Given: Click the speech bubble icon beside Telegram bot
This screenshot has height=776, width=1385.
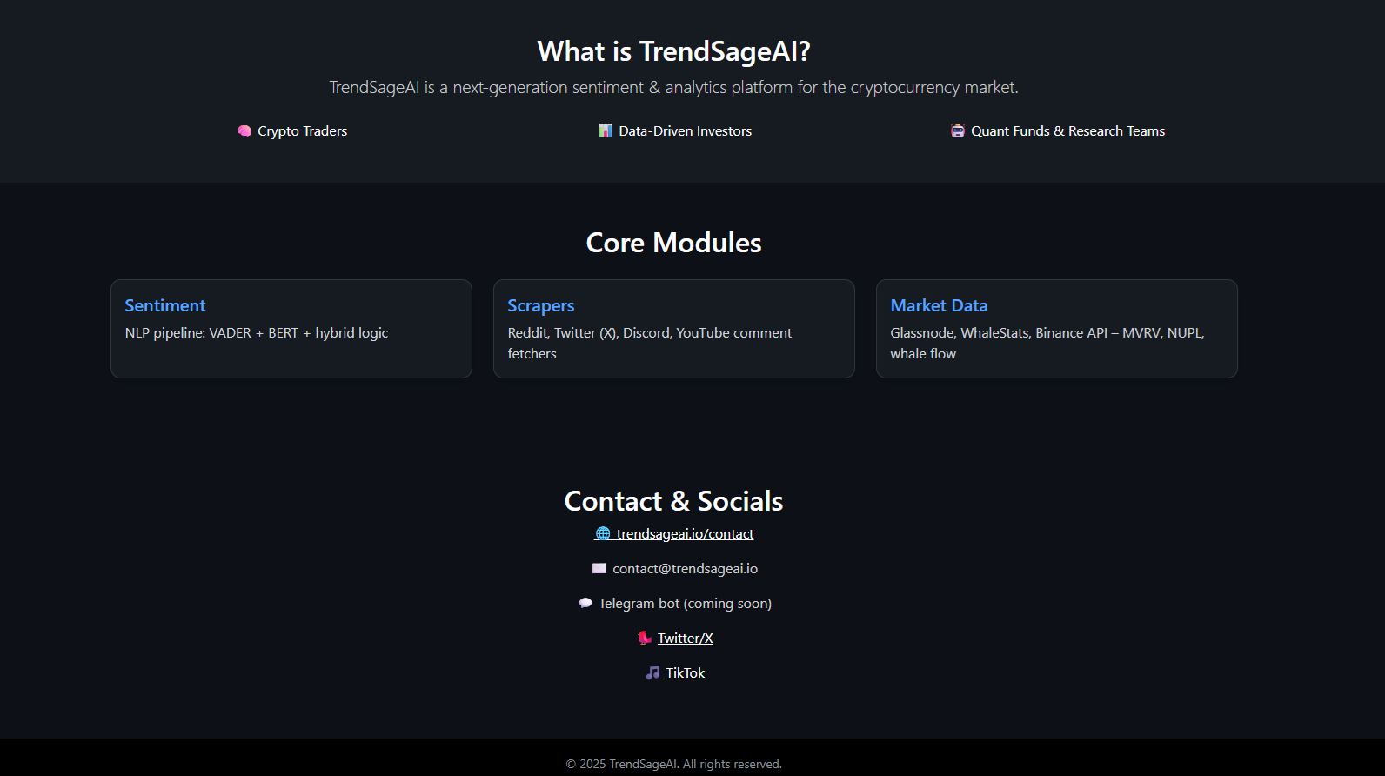Looking at the screenshot, I should 585,603.
